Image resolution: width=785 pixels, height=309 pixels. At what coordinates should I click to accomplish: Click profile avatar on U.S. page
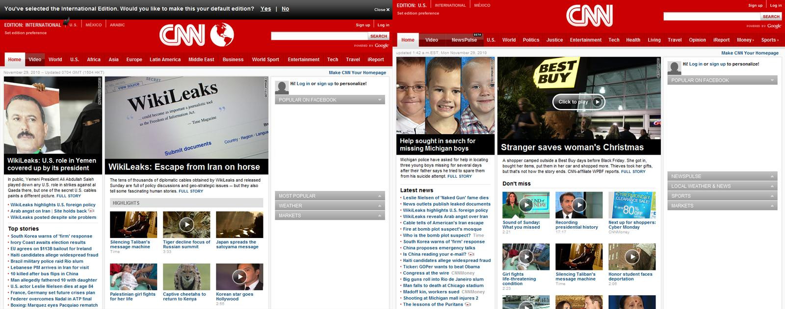click(675, 68)
